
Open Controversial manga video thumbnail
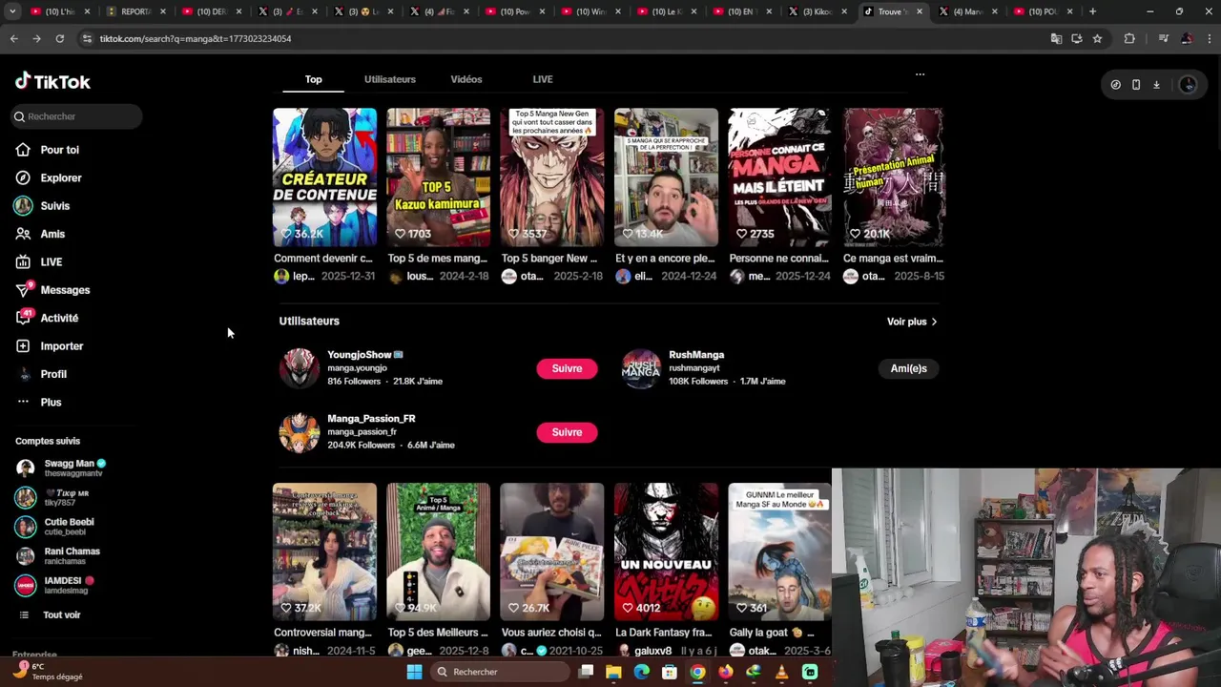point(324,552)
